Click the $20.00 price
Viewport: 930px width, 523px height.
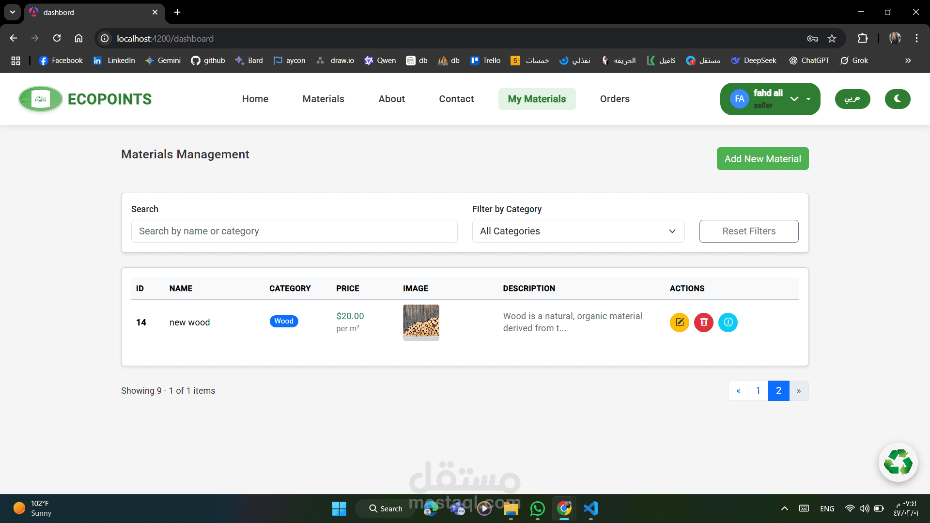click(x=350, y=316)
